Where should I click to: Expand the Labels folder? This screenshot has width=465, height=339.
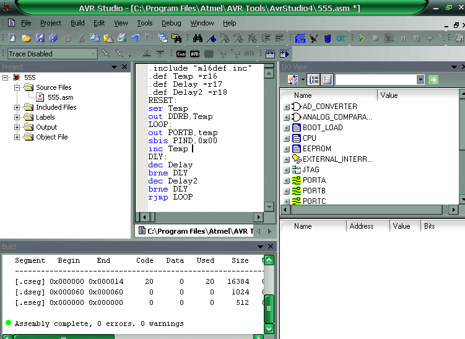[17, 117]
